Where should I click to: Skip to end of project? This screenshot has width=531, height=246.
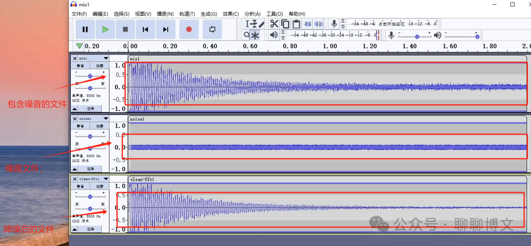pyautogui.click(x=166, y=29)
